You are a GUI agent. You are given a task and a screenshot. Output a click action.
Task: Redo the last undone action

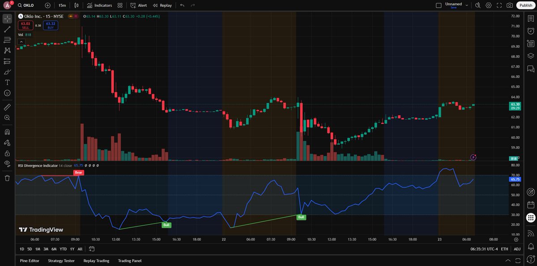(193, 5)
